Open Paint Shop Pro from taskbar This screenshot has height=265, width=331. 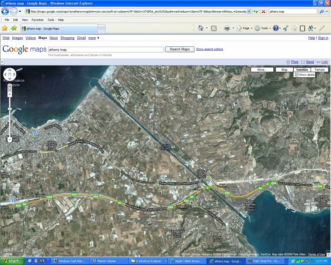(264, 261)
